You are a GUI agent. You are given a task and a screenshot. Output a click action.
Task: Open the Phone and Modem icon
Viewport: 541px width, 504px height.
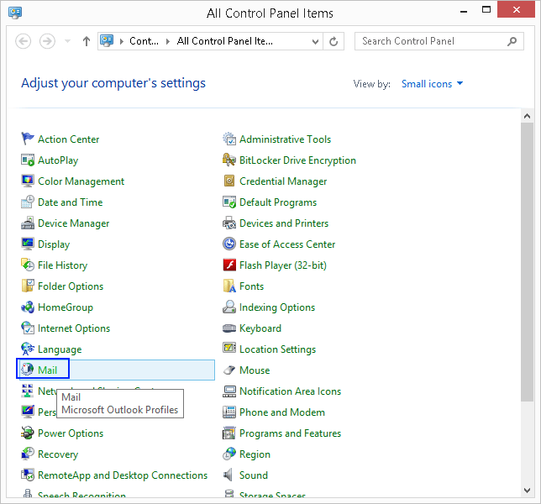click(x=229, y=412)
